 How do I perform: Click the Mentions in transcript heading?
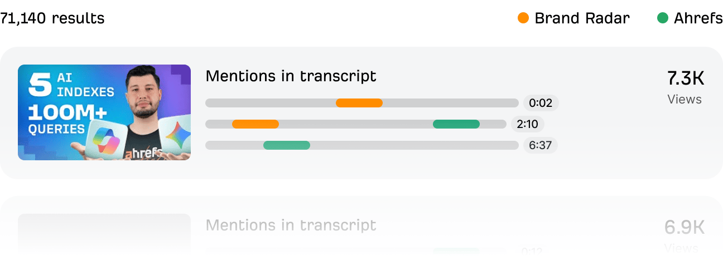291,76
